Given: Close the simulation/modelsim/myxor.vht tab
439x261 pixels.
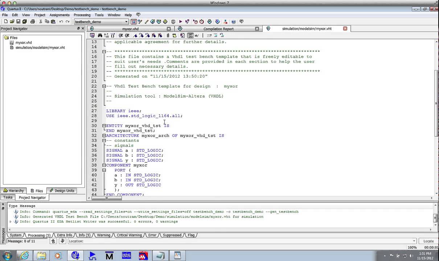Looking at the screenshot, I should coord(345,29).
